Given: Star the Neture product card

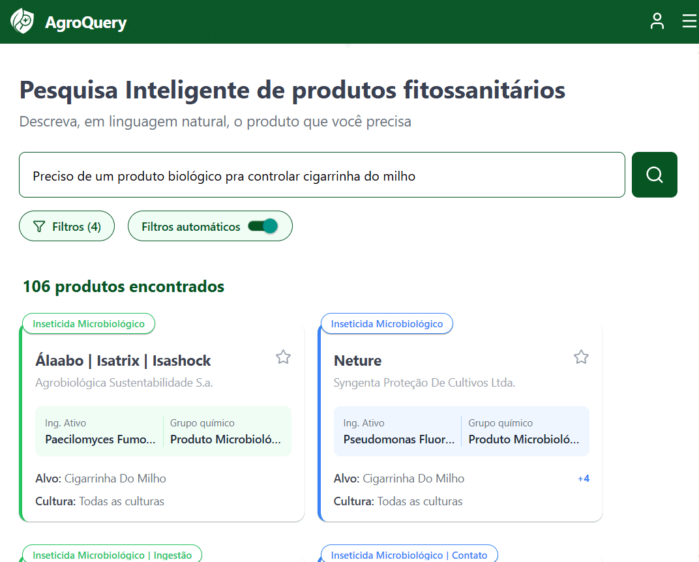Looking at the screenshot, I should point(581,357).
